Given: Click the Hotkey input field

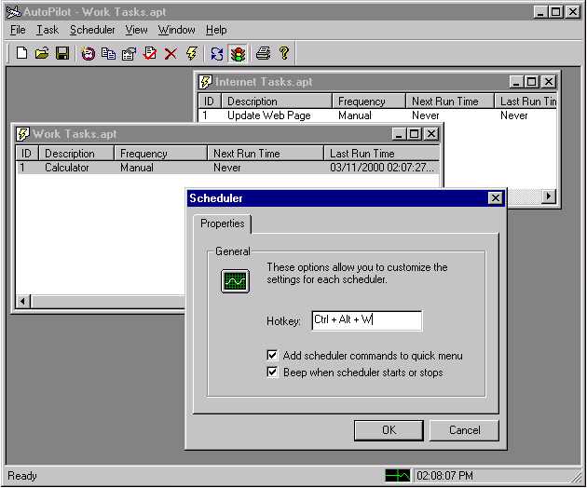Looking at the screenshot, I should point(367,320).
